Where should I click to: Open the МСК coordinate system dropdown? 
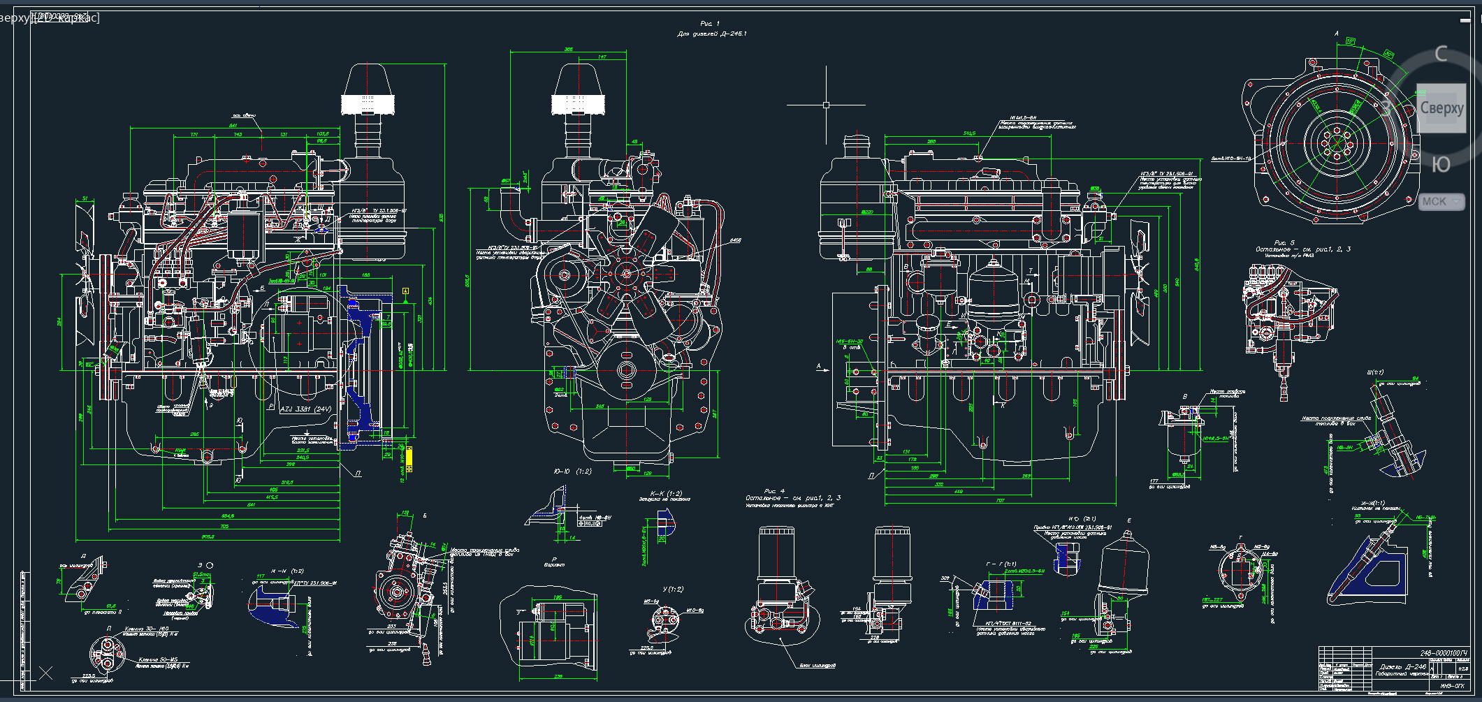[x=1441, y=202]
